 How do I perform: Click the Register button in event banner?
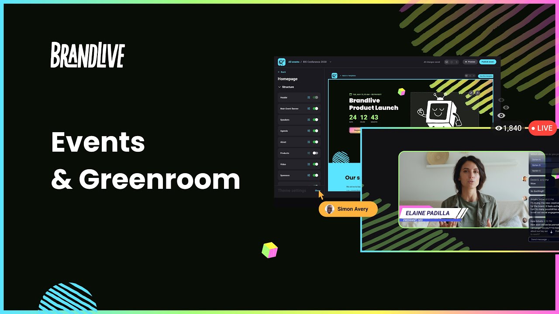click(355, 130)
